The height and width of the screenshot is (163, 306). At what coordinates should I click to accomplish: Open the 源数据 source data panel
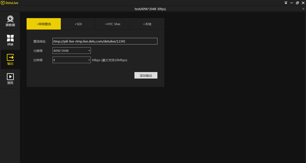click(x=10, y=21)
